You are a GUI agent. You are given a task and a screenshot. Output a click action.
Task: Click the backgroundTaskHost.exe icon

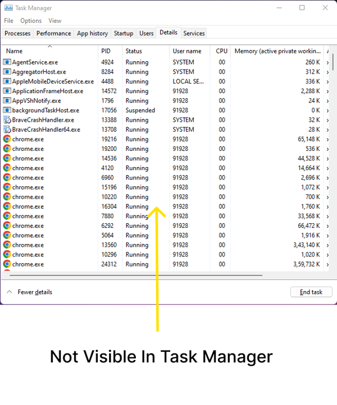(x=7, y=111)
